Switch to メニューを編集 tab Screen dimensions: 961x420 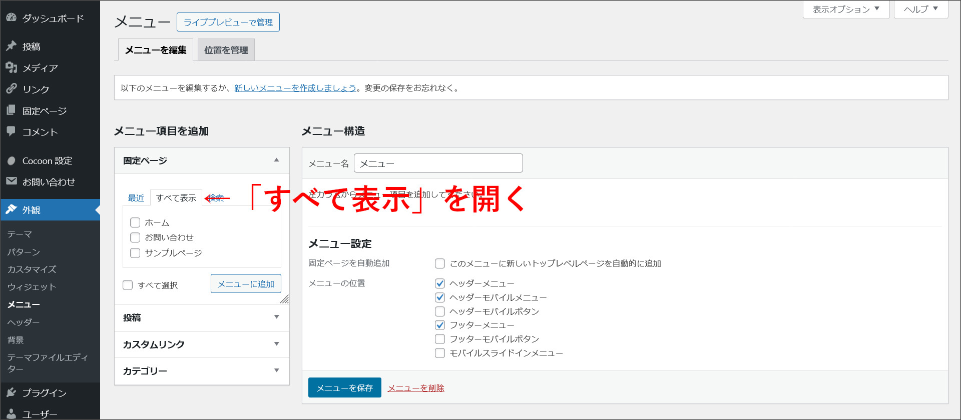pyautogui.click(x=156, y=50)
